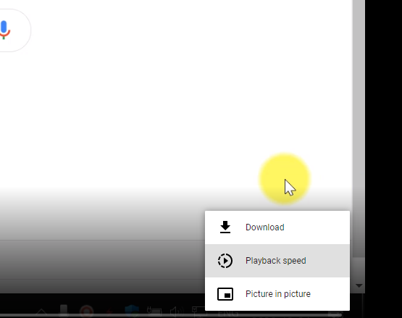Click the Playback speed dashed-circle icon
Screen dimensions: 402x318
[225, 261]
